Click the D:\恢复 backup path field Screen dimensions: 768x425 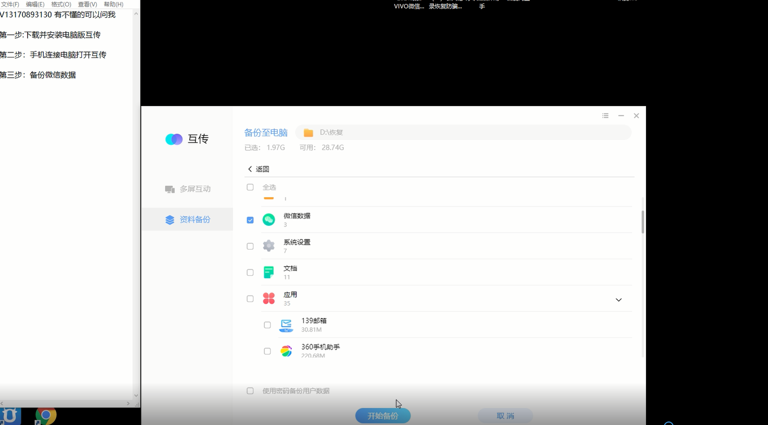coord(463,132)
